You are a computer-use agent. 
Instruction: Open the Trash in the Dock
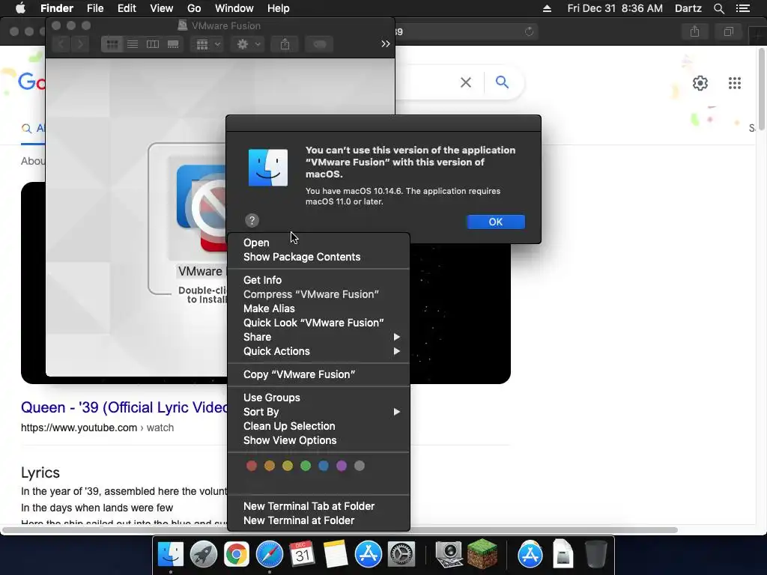tap(595, 555)
